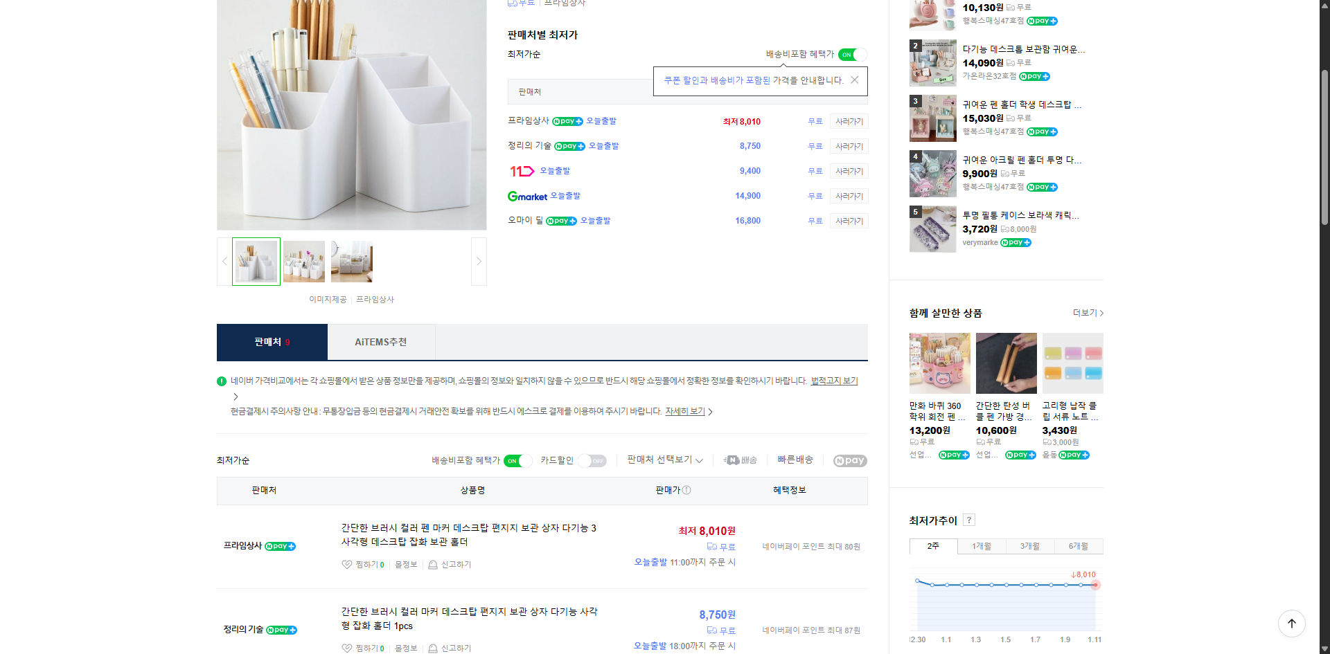Viewport: 1330px width, 654px height.
Task: Expand 더보기 next to 함께 살만한 상품
Action: click(1085, 313)
